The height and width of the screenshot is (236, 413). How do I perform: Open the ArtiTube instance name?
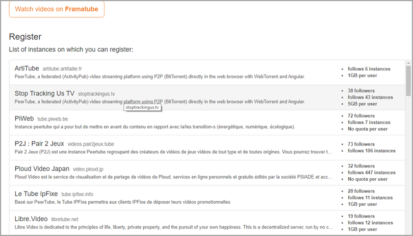pyautogui.click(x=27, y=68)
